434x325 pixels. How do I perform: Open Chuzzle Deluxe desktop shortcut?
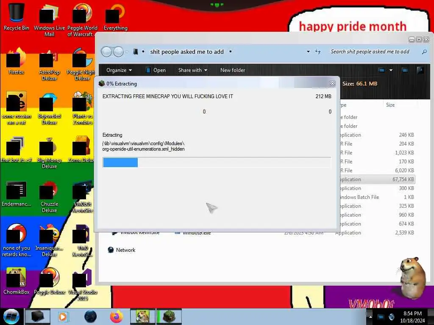coord(49,196)
